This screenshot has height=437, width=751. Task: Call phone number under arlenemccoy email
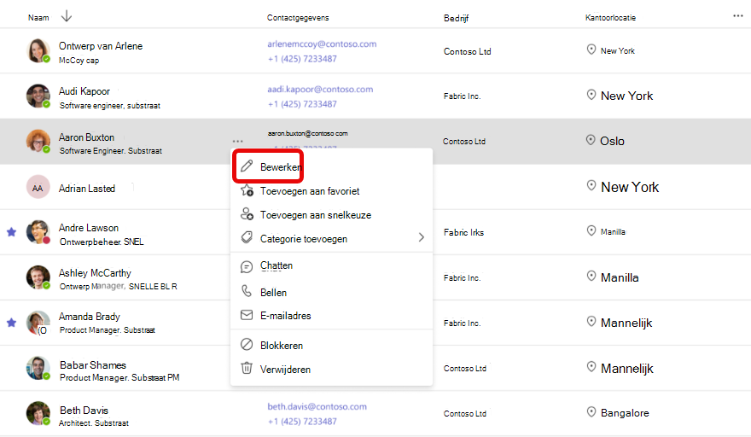pos(302,59)
